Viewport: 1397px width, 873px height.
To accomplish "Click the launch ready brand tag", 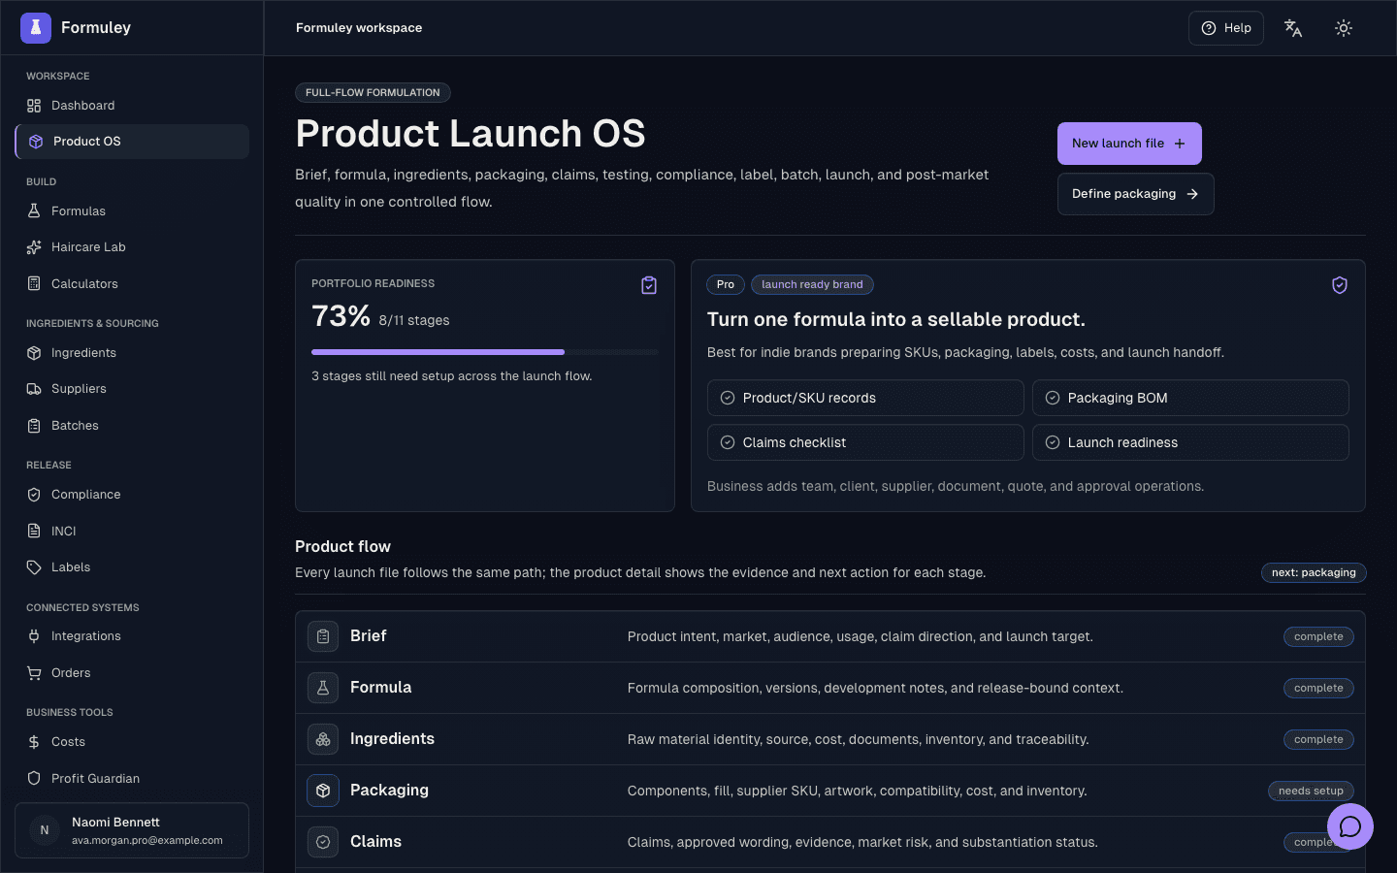I will point(812,284).
